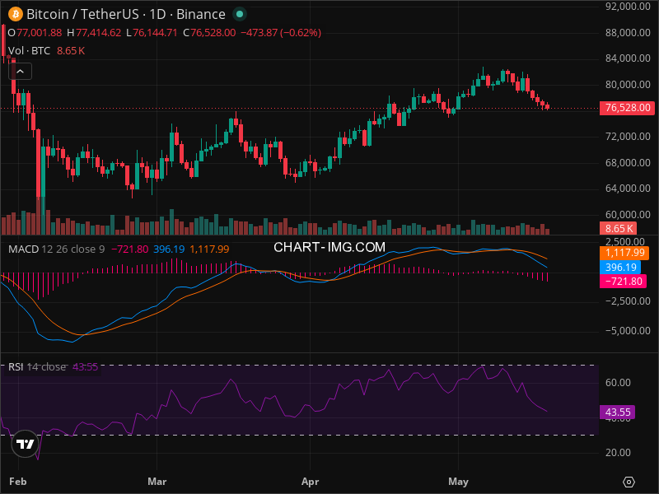The image size is (659, 494).
Task: Click the low value L 76,144.71
Action: pos(152,33)
